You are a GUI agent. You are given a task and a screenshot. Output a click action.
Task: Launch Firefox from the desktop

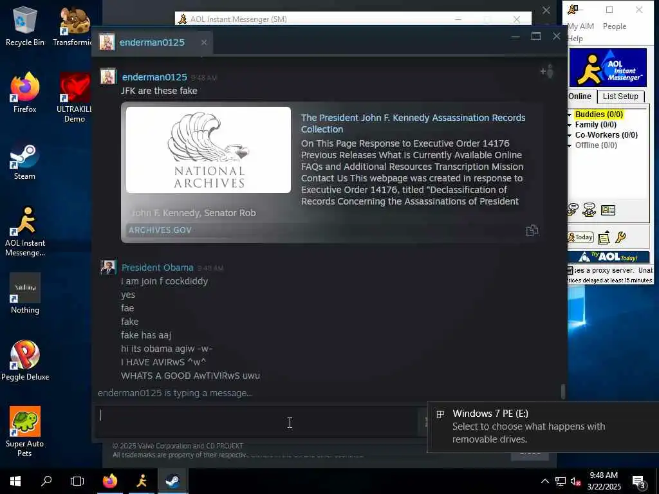pos(25,93)
